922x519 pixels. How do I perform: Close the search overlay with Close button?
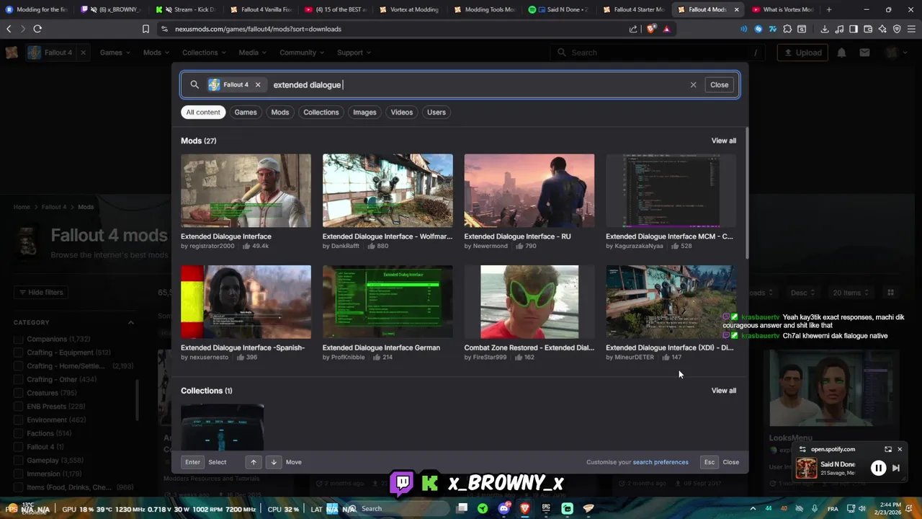[720, 85]
